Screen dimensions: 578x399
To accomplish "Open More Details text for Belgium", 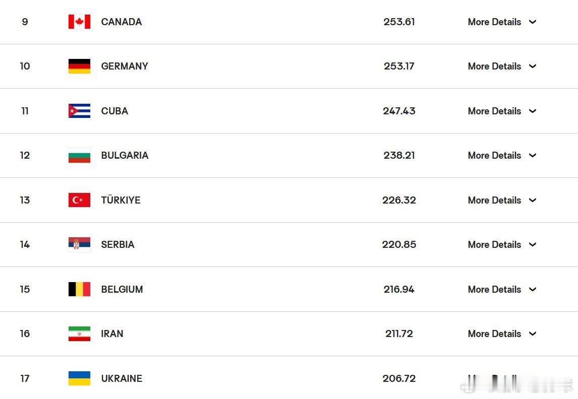I will coord(494,289).
